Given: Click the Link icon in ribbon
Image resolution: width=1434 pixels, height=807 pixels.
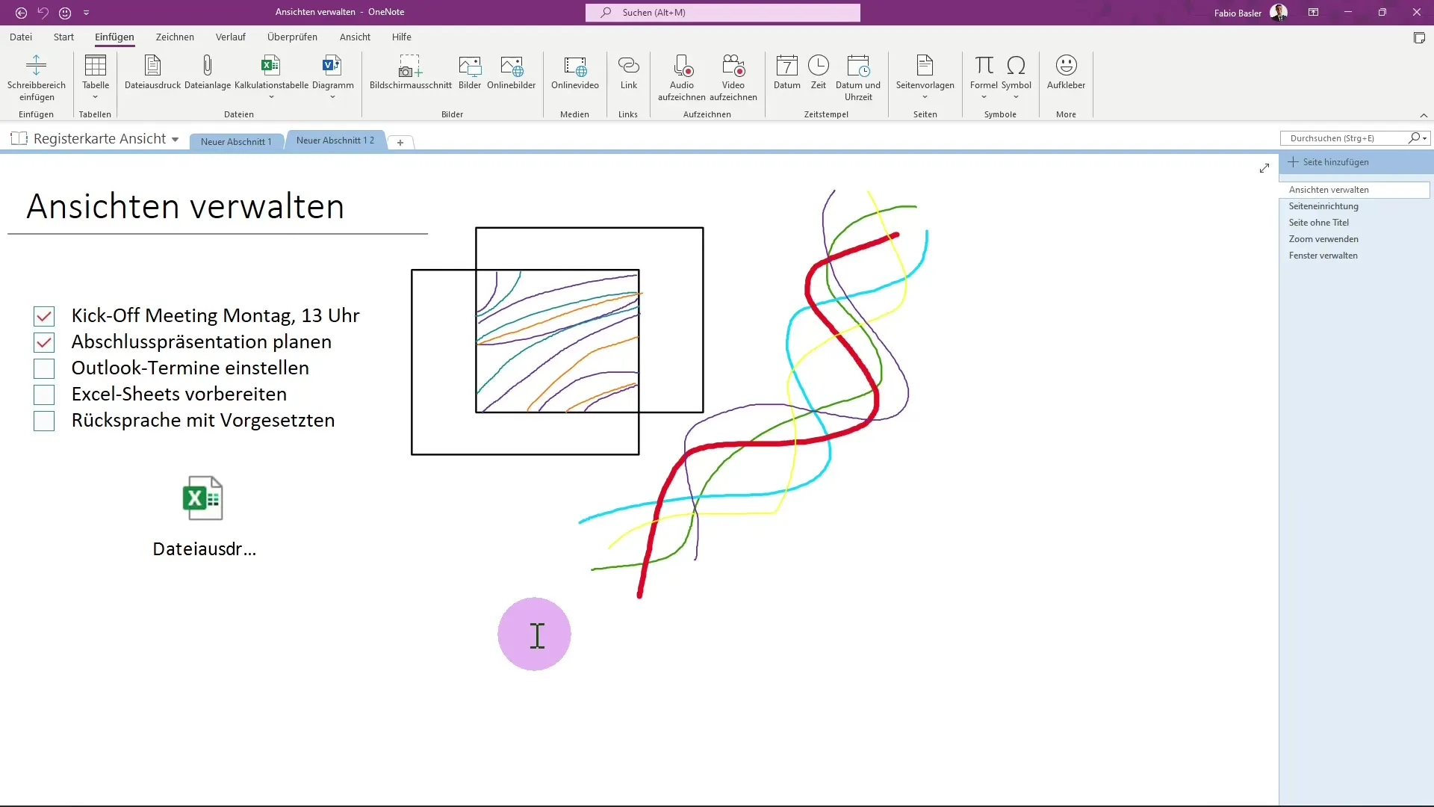Looking at the screenshot, I should tap(629, 66).
